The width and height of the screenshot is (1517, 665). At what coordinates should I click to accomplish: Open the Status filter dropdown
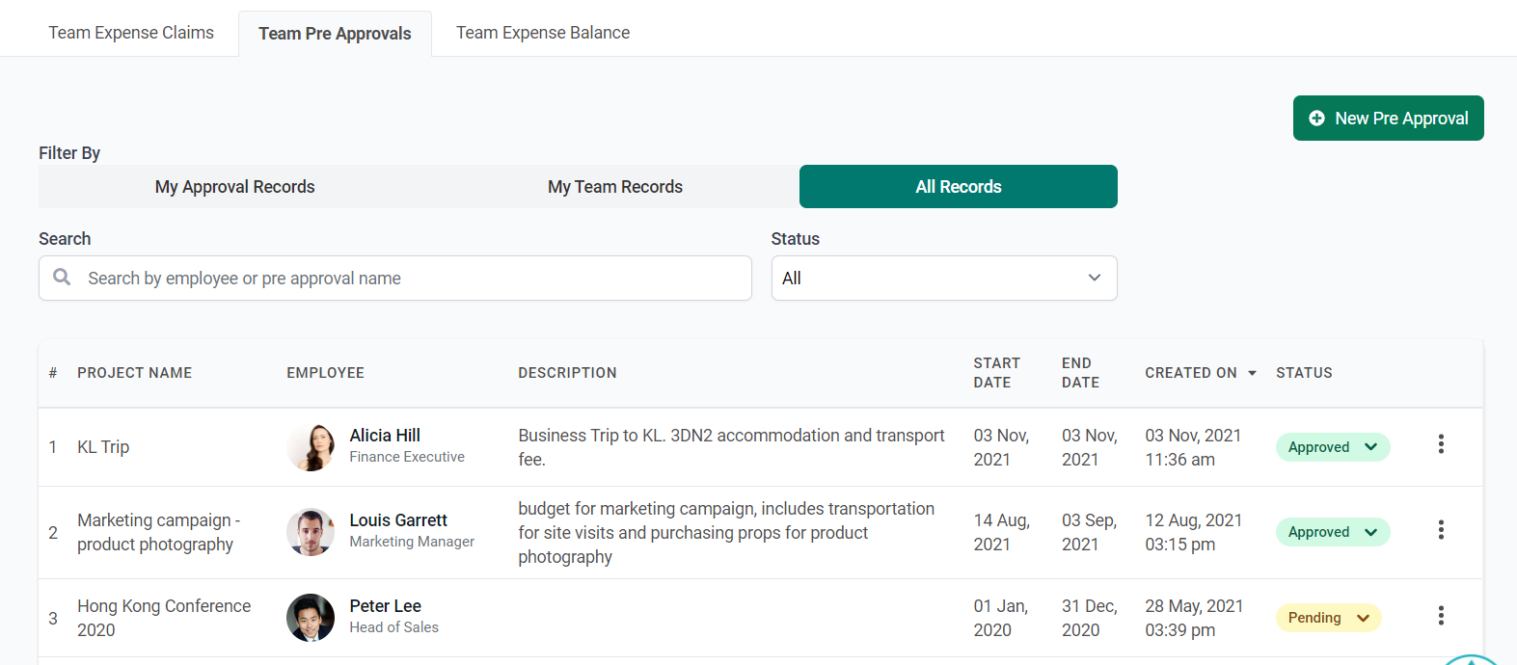(x=943, y=279)
